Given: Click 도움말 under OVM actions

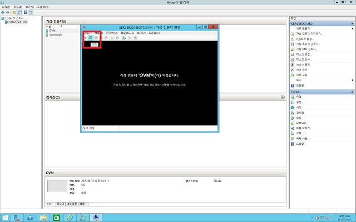Looking at the screenshot, I should (300, 144).
